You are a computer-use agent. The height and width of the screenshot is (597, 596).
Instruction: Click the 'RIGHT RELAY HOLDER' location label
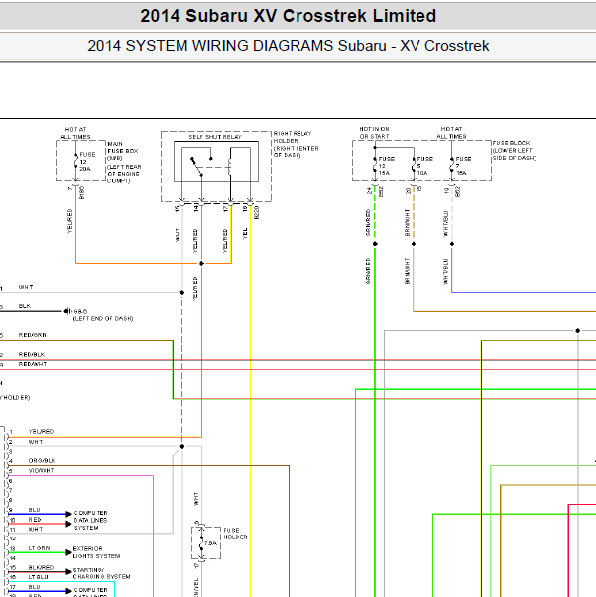pos(296,145)
